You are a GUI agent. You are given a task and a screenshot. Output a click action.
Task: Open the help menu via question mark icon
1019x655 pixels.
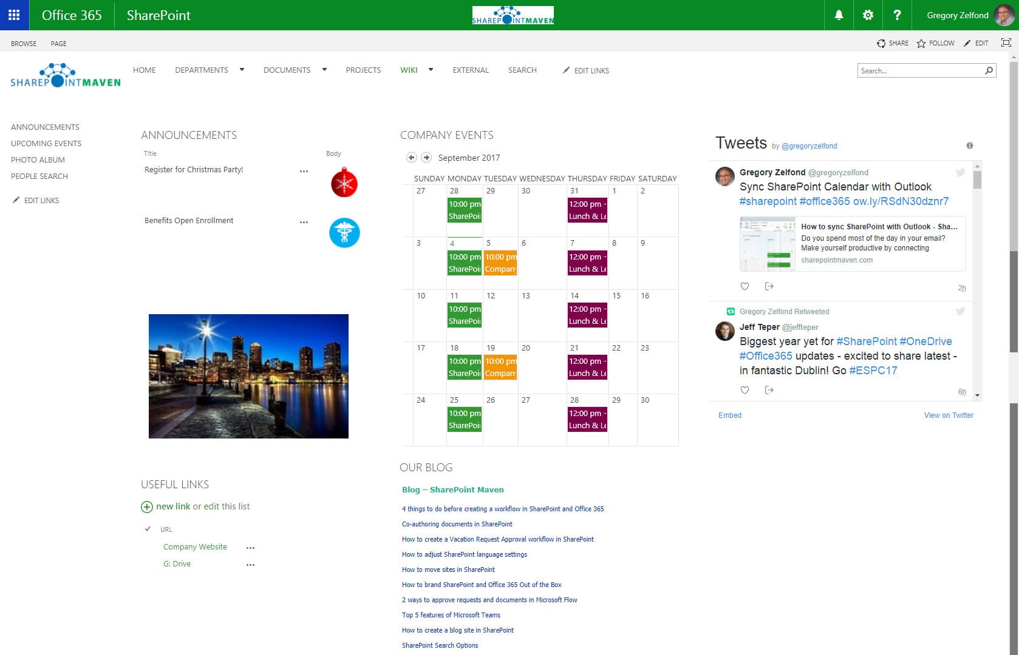pyautogui.click(x=897, y=15)
